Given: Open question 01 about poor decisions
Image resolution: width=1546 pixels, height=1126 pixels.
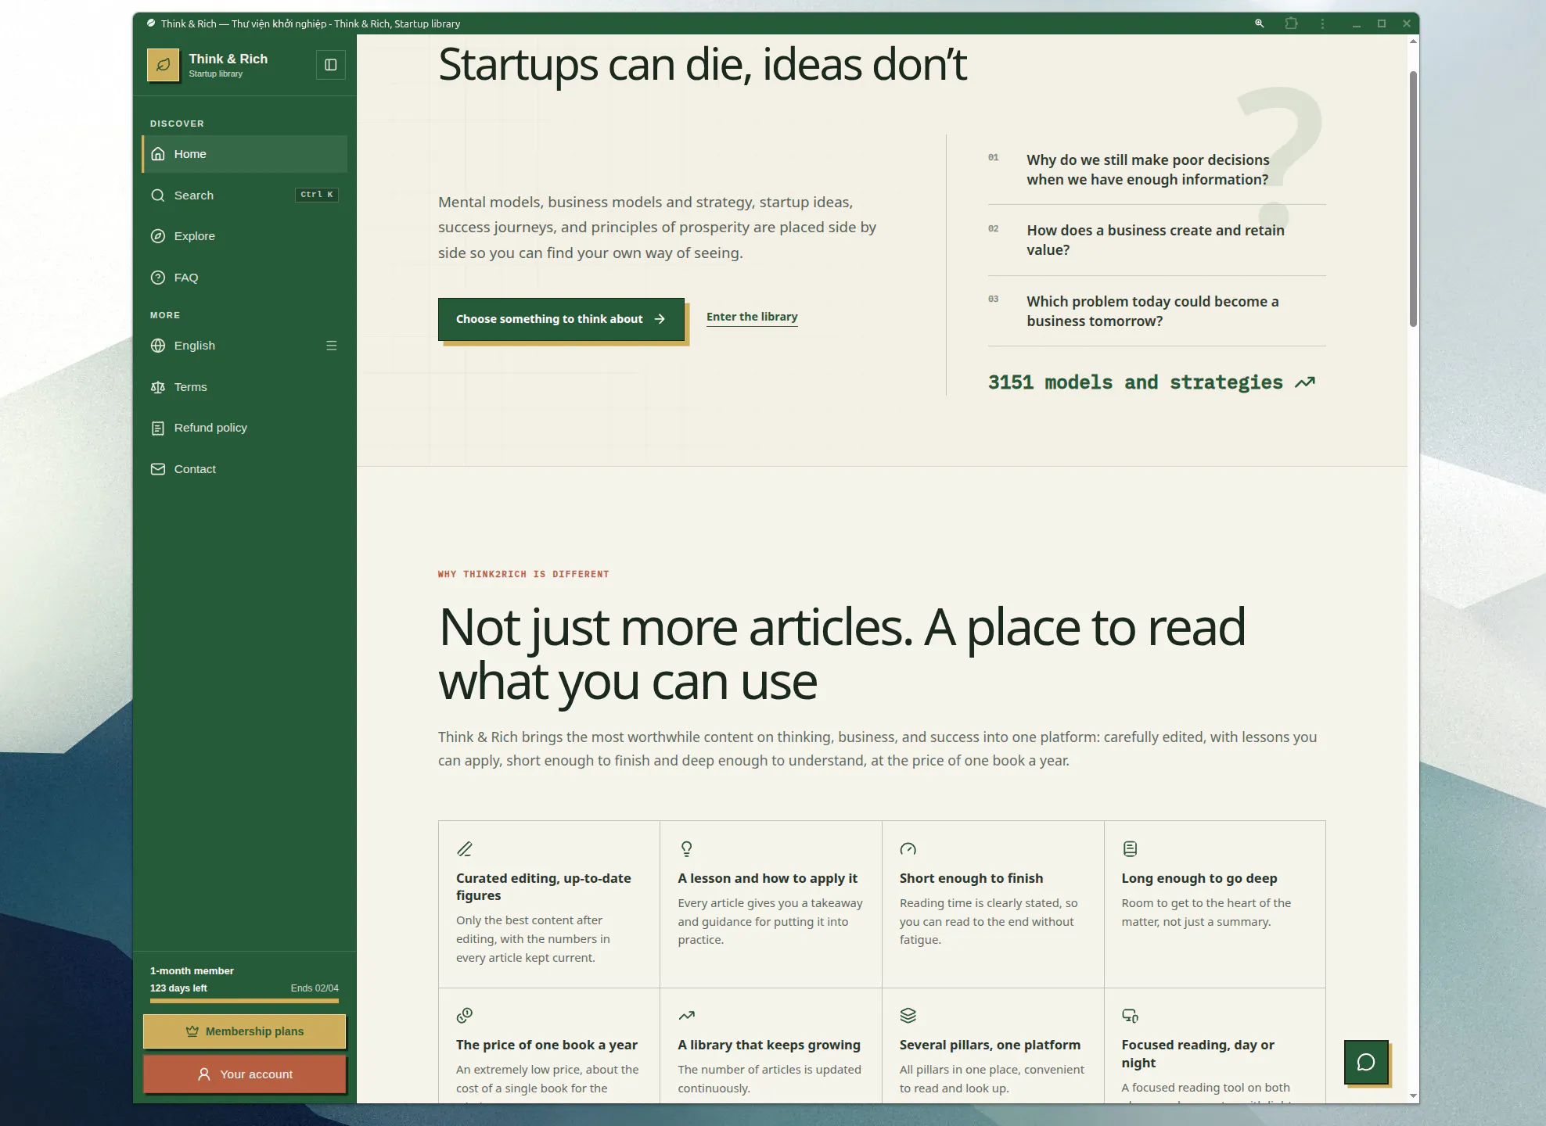Looking at the screenshot, I should point(1156,170).
